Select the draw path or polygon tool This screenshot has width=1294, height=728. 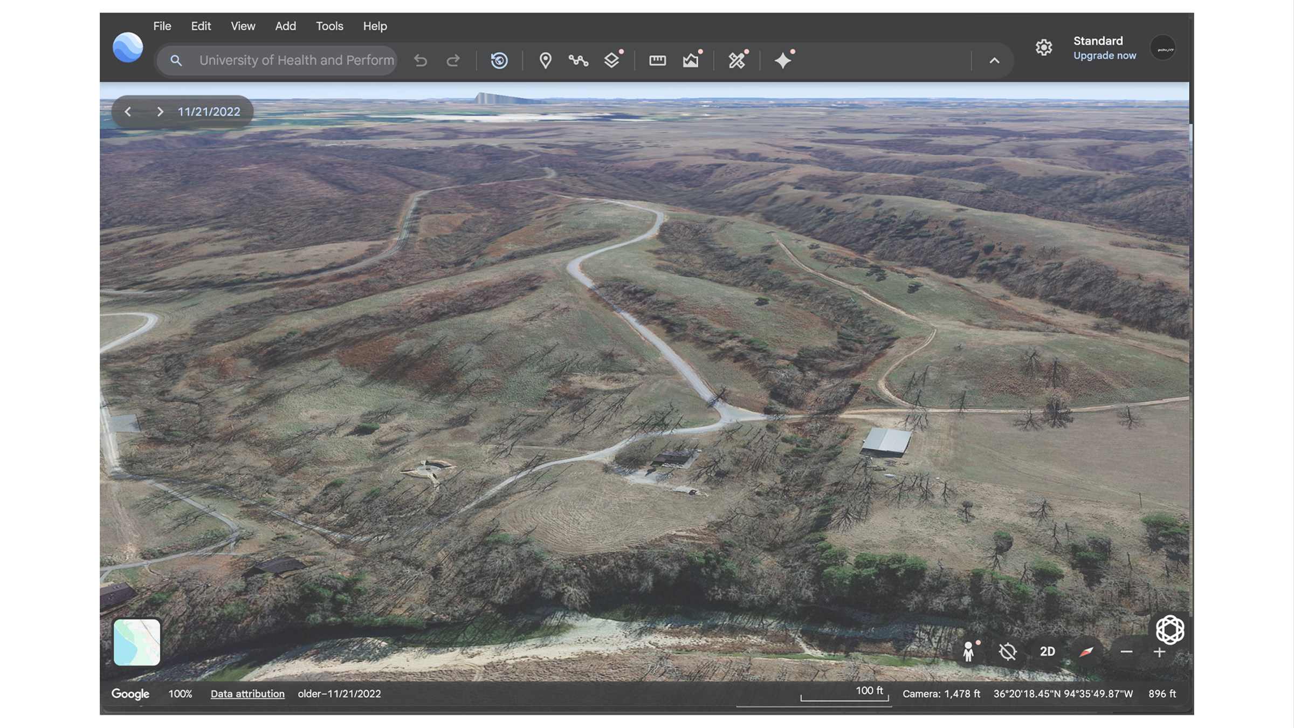578,60
